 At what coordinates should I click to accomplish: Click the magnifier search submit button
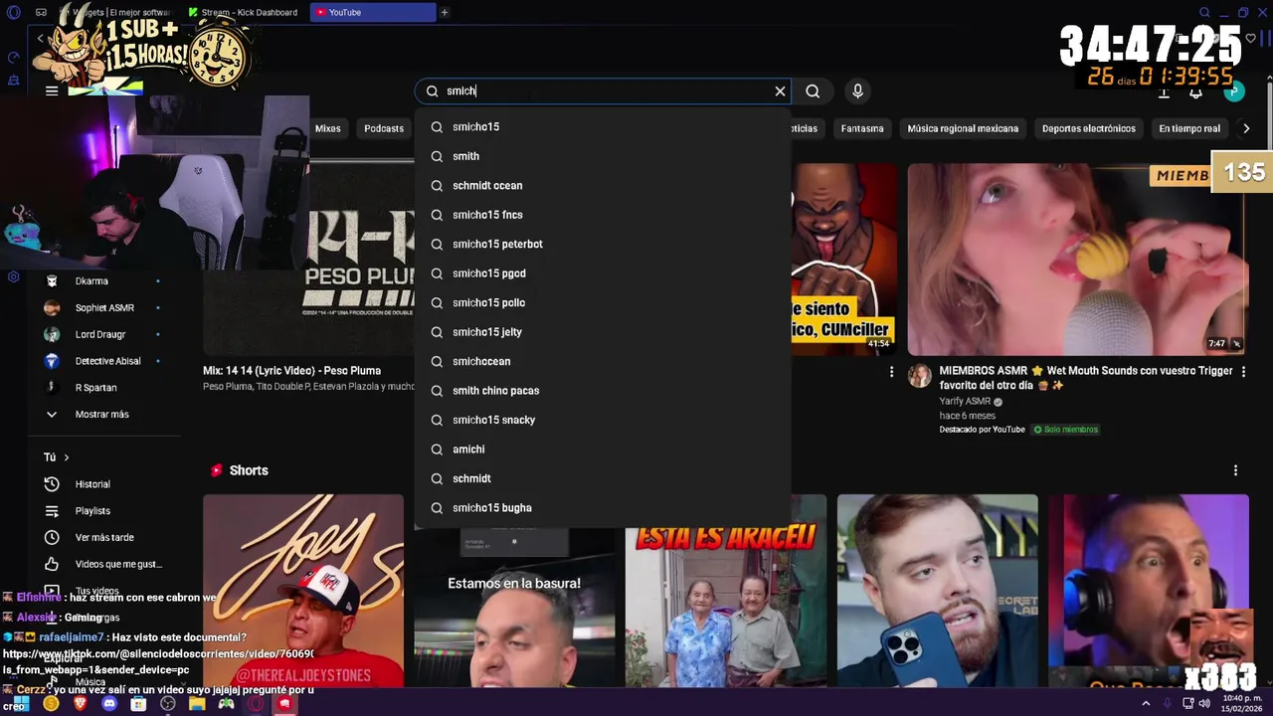813,91
